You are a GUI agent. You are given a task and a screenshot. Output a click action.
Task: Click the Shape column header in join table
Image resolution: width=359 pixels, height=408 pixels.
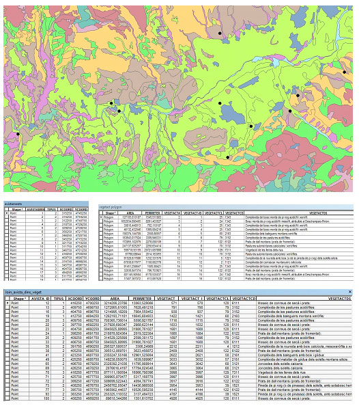pyautogui.click(x=18, y=299)
